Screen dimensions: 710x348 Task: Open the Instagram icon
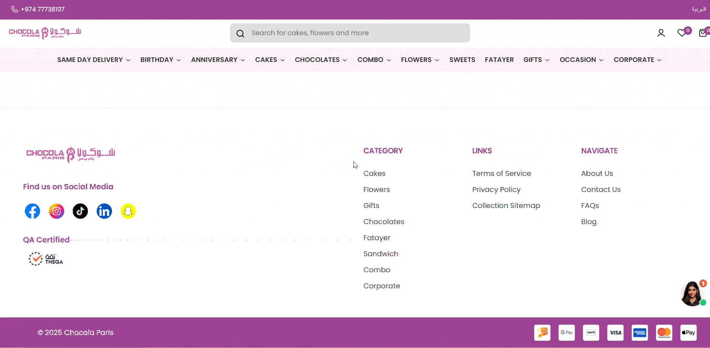(56, 211)
